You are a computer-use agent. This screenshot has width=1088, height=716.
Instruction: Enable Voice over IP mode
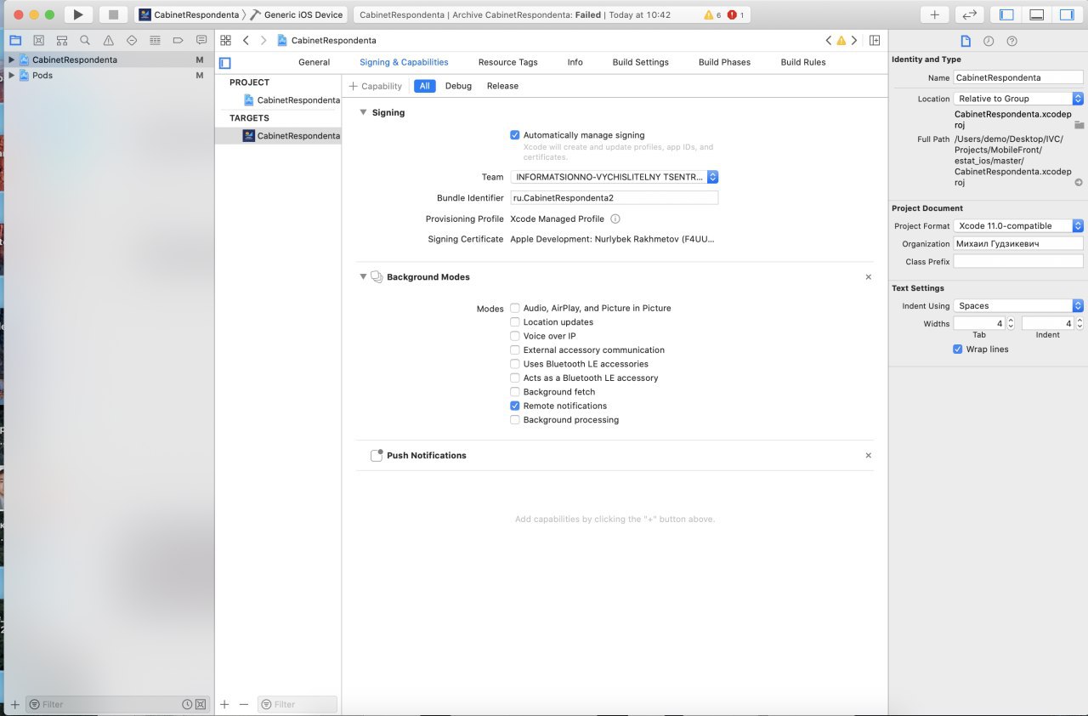click(x=514, y=336)
